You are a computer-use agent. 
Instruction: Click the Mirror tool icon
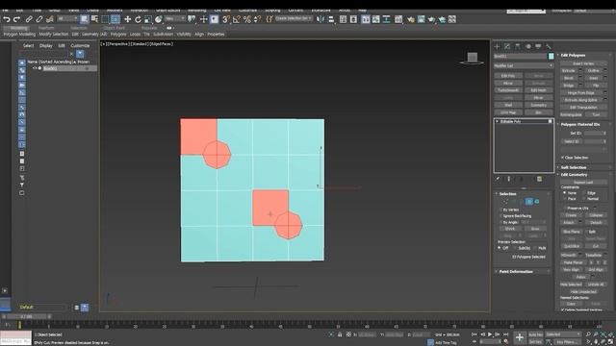[321, 19]
